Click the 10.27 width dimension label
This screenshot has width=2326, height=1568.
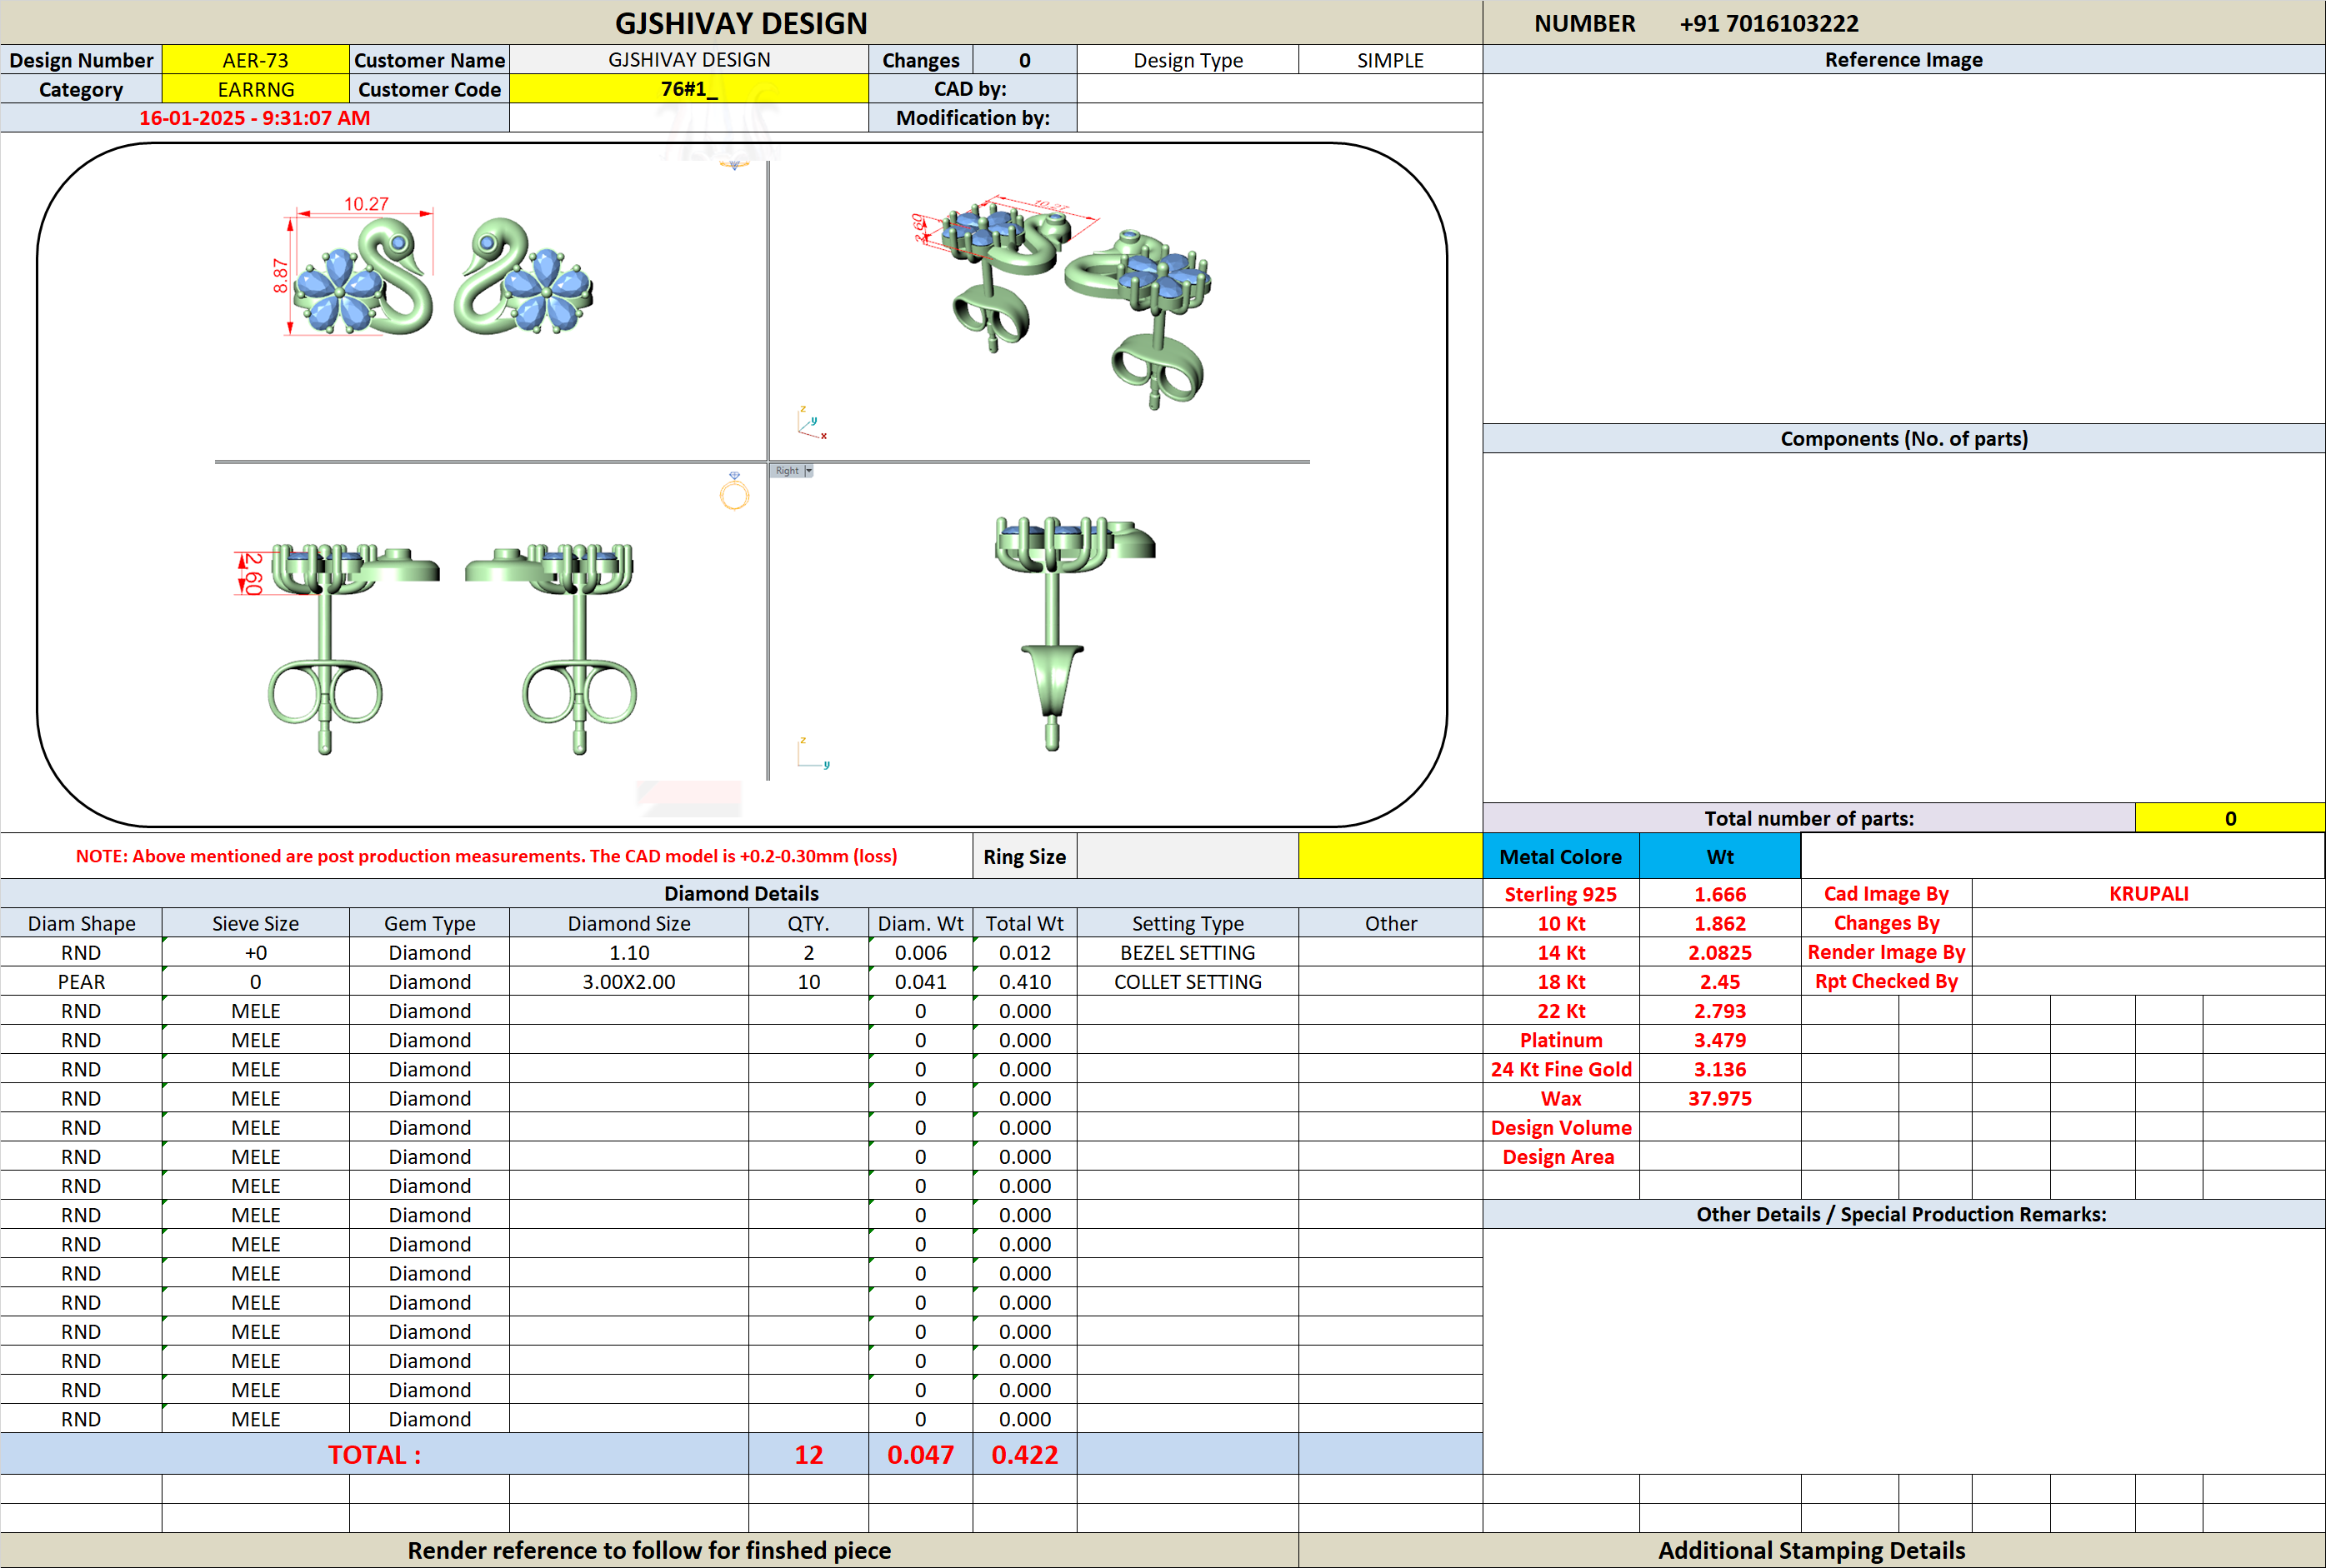tap(366, 204)
